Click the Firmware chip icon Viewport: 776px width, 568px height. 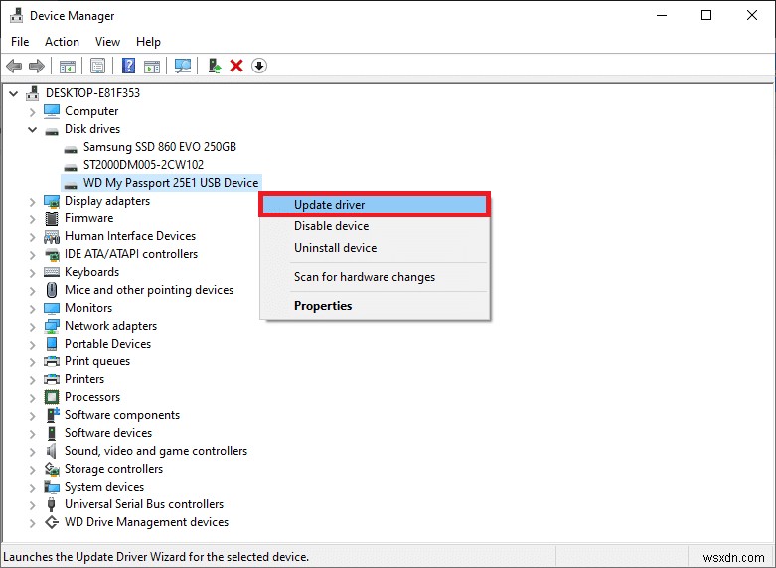click(x=52, y=218)
